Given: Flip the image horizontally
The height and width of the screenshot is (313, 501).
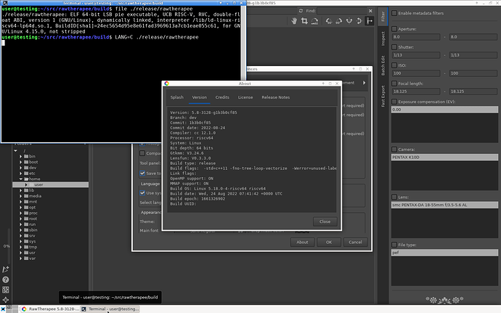Looking at the screenshot, I should click(349, 21).
